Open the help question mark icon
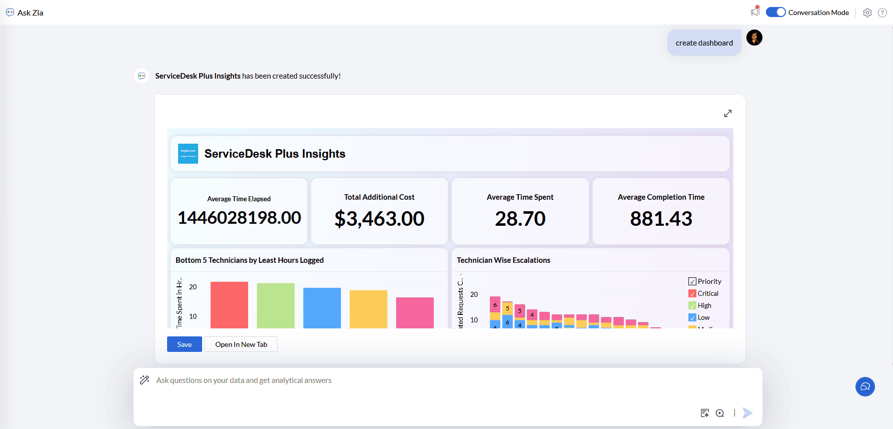893x429 pixels. click(882, 13)
